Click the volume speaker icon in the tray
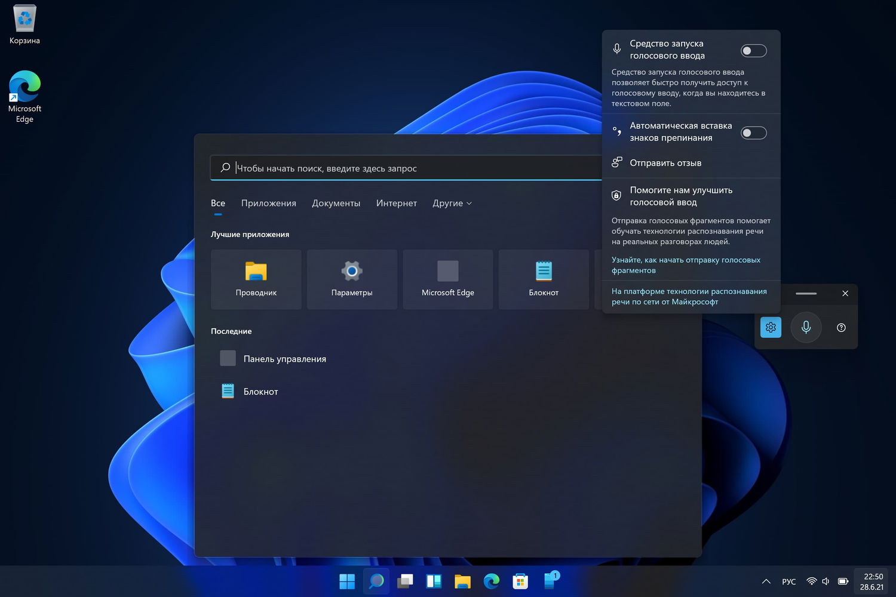The height and width of the screenshot is (597, 896). [x=826, y=581]
